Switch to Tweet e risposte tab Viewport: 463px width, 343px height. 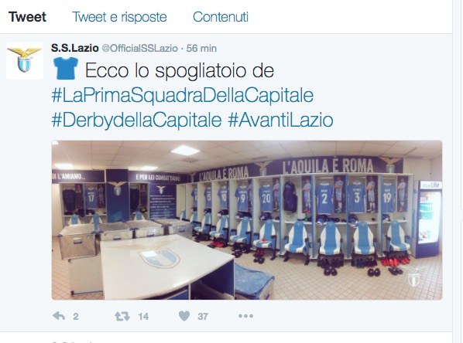point(119,17)
